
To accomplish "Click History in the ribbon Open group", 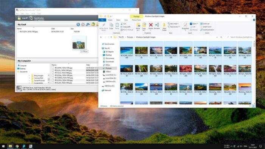I will [x=194, y=30].
